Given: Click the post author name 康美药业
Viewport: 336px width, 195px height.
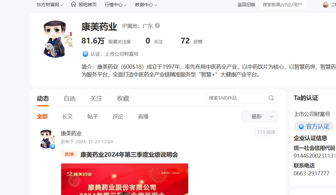Looking at the screenshot, I should tap(71, 133).
